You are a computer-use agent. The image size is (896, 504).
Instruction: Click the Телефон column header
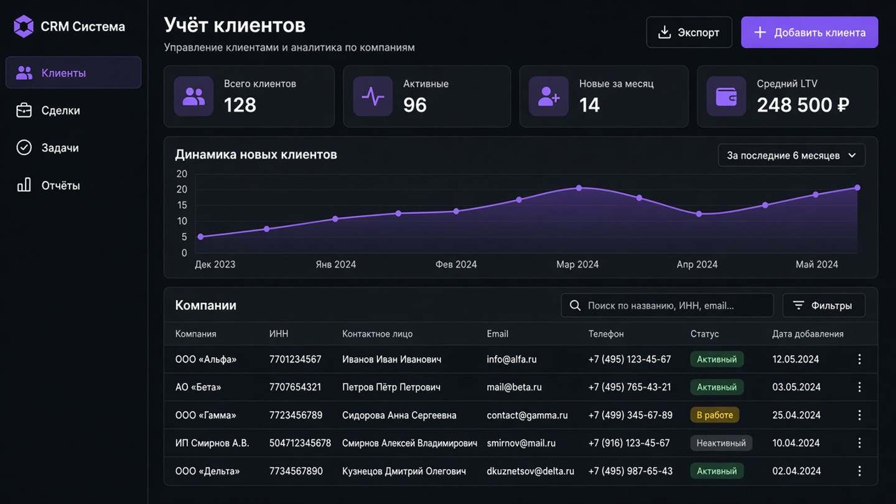coord(606,334)
